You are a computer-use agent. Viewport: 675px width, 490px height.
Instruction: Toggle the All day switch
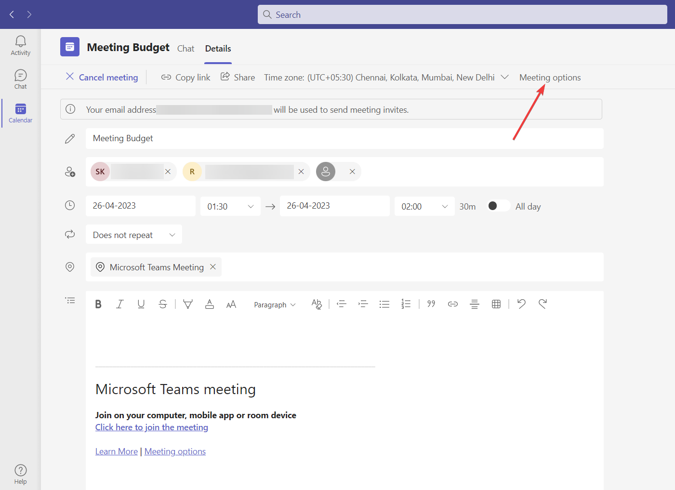click(498, 206)
